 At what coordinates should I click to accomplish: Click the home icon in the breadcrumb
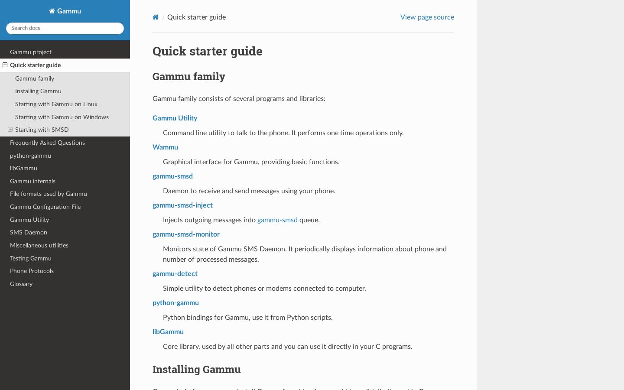[156, 17]
